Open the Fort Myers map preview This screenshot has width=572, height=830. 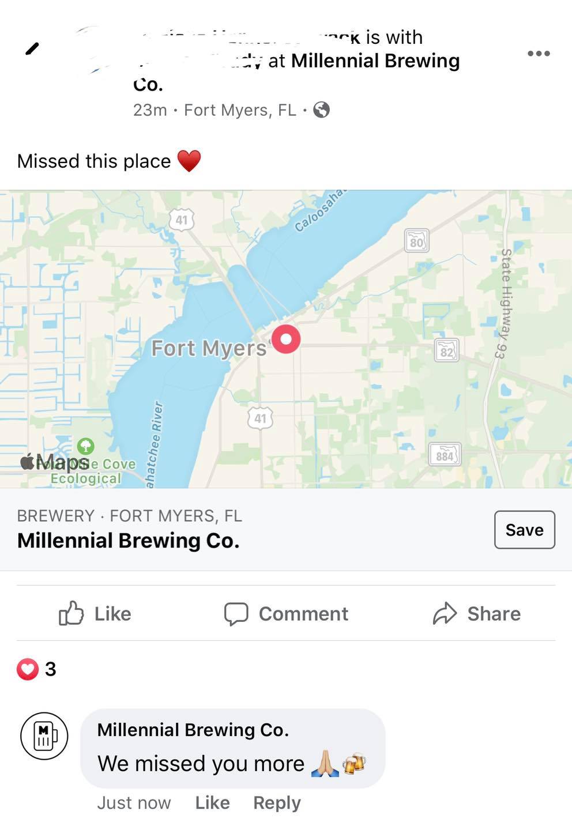click(x=286, y=339)
